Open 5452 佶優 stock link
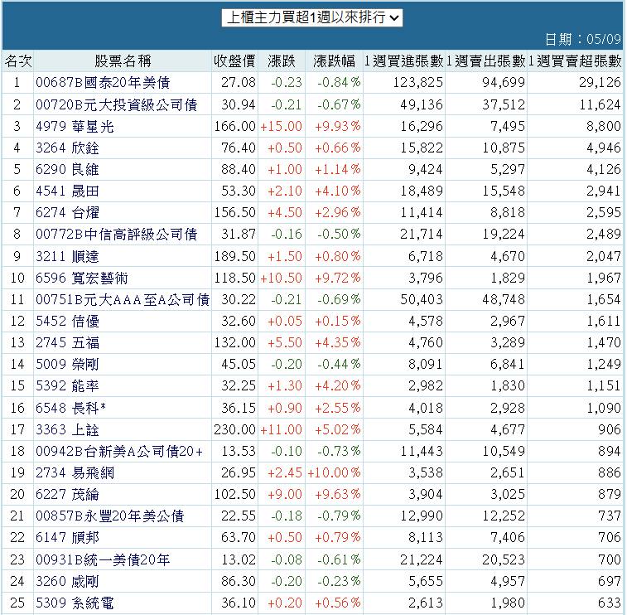The image size is (627, 615). pos(67,321)
